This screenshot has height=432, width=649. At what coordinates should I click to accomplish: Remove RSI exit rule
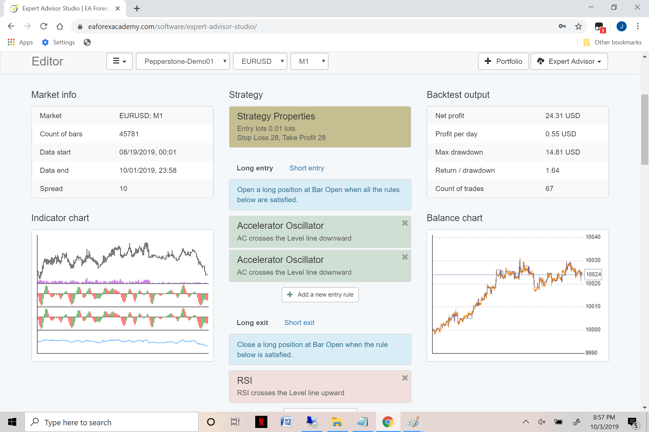point(405,378)
